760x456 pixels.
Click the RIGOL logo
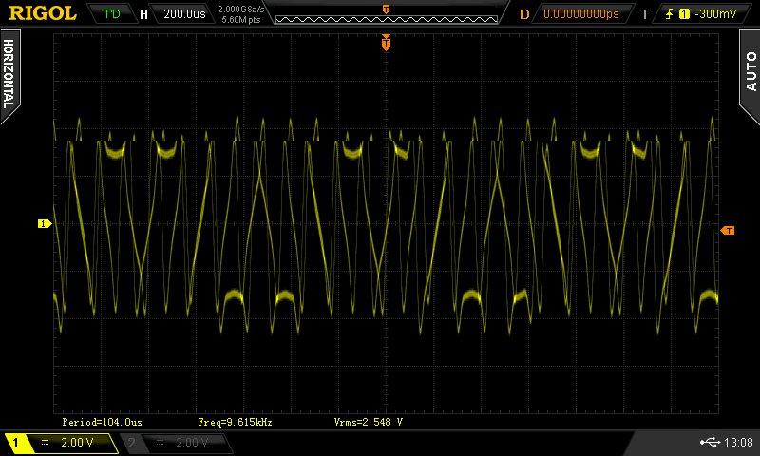pyautogui.click(x=43, y=13)
